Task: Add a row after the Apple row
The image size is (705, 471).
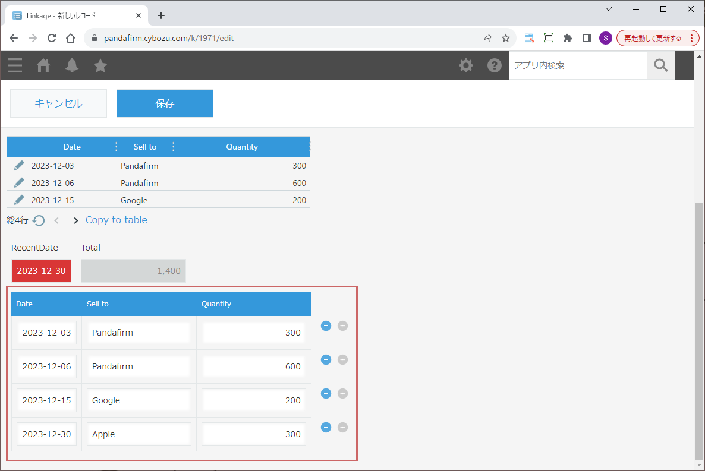Action: click(x=326, y=427)
